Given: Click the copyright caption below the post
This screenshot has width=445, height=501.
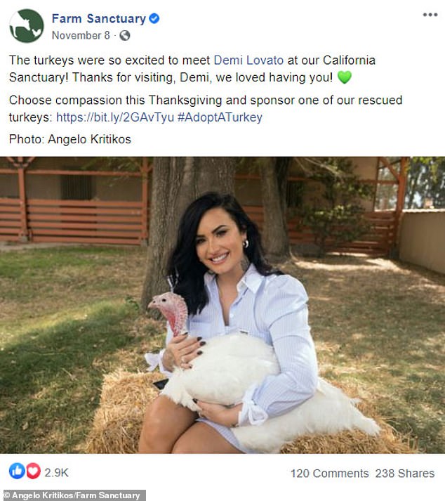Looking at the screenshot, I should 73,495.
